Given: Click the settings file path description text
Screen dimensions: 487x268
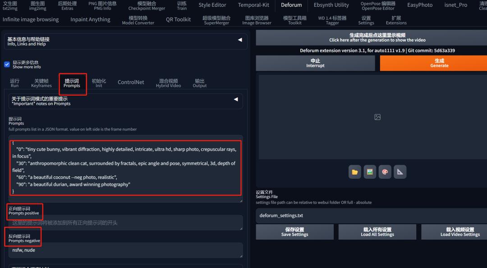Looking at the screenshot, I should (x=314, y=203).
